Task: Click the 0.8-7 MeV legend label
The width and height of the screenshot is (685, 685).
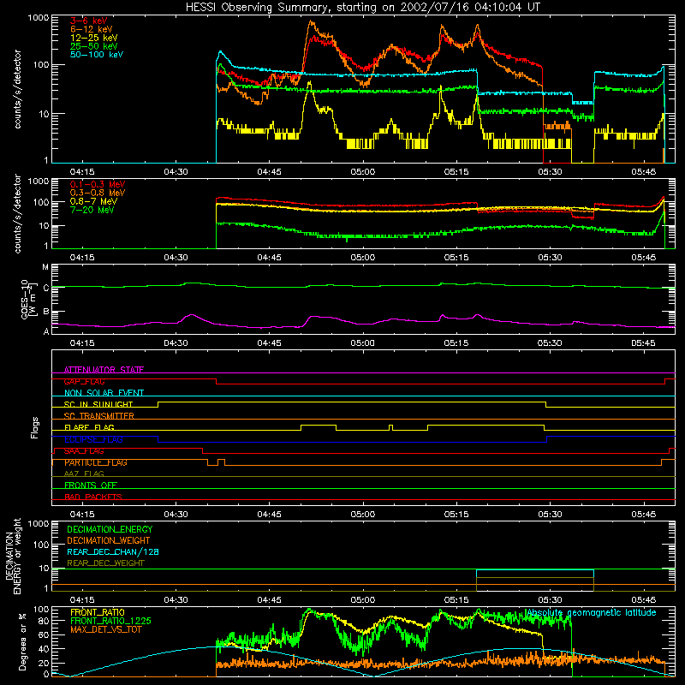Action: click(x=93, y=201)
